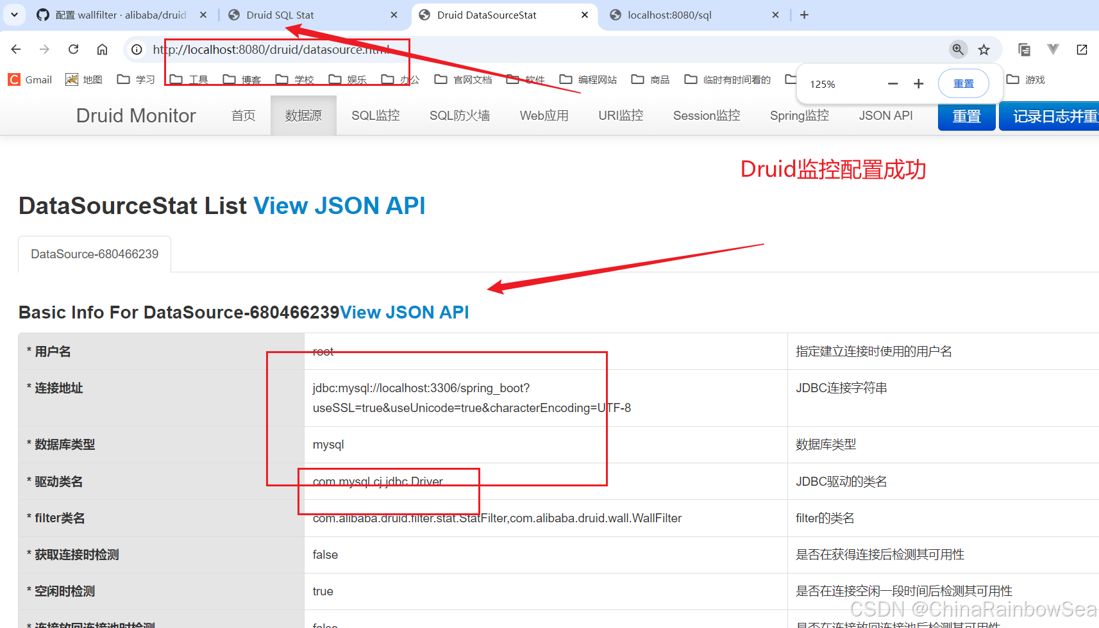Open the 商品 bookmarks folder
The image size is (1099, 628).
pyautogui.click(x=650, y=79)
